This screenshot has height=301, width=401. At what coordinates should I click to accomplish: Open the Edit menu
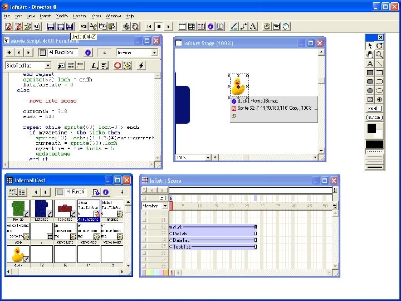(x=18, y=16)
